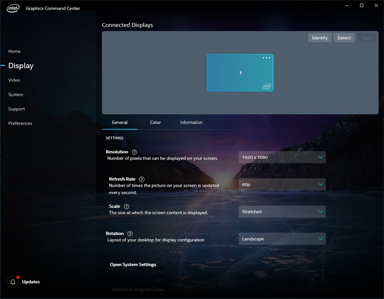Click the Apply button

click(x=367, y=38)
